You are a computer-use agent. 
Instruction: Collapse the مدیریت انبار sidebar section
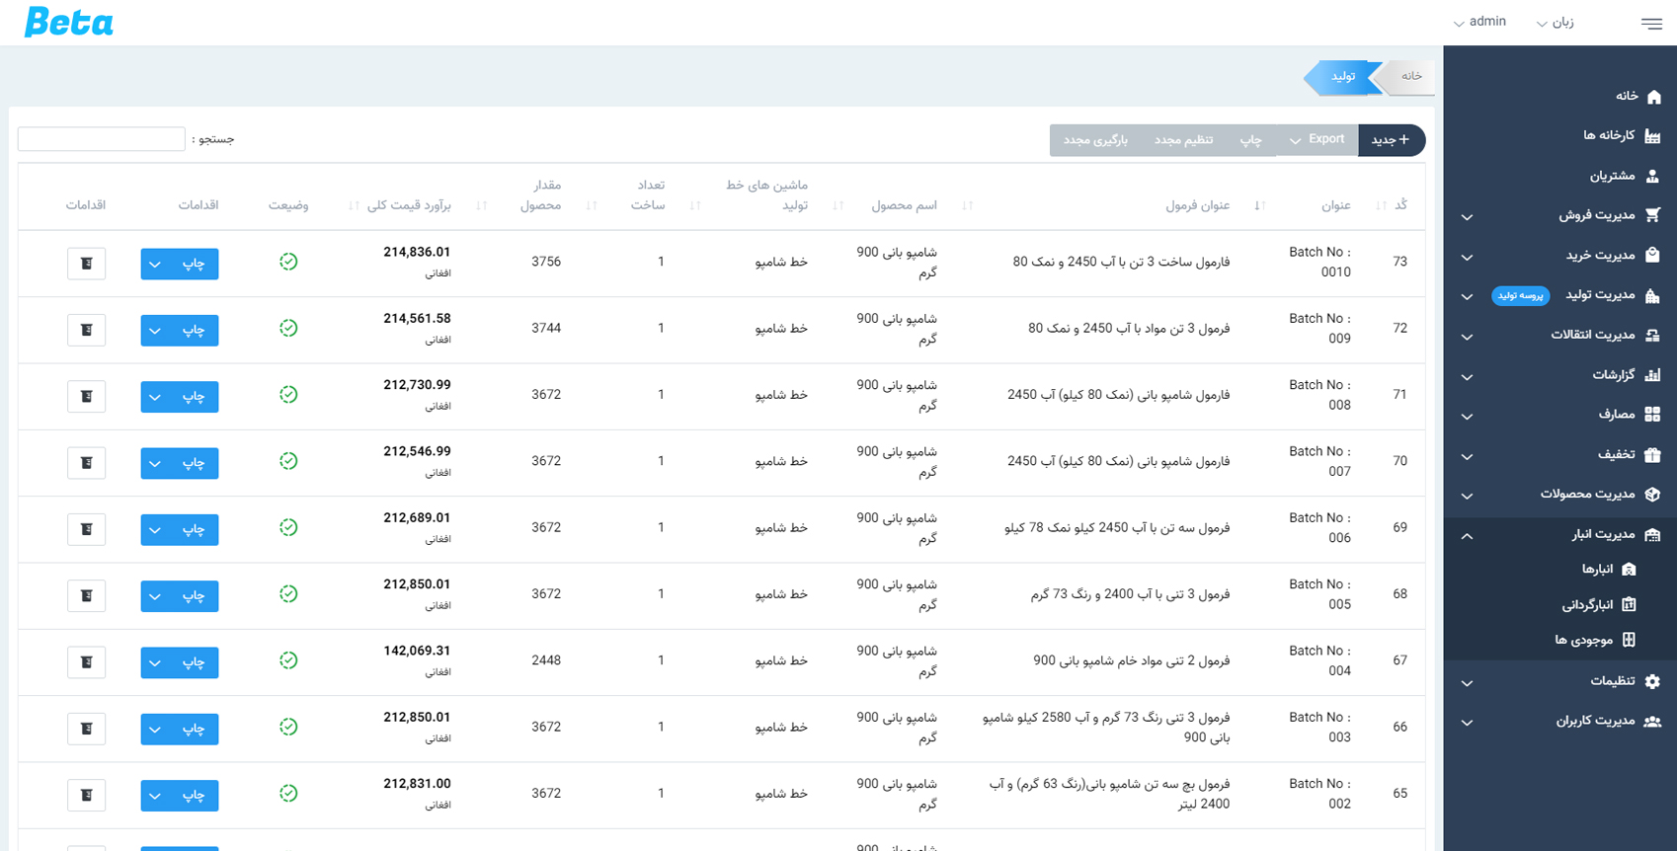[x=1467, y=535]
